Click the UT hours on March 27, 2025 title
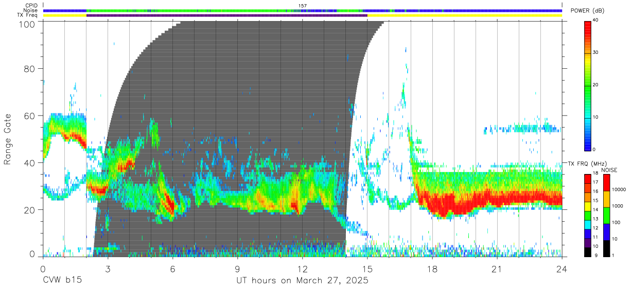 (x=302, y=281)
